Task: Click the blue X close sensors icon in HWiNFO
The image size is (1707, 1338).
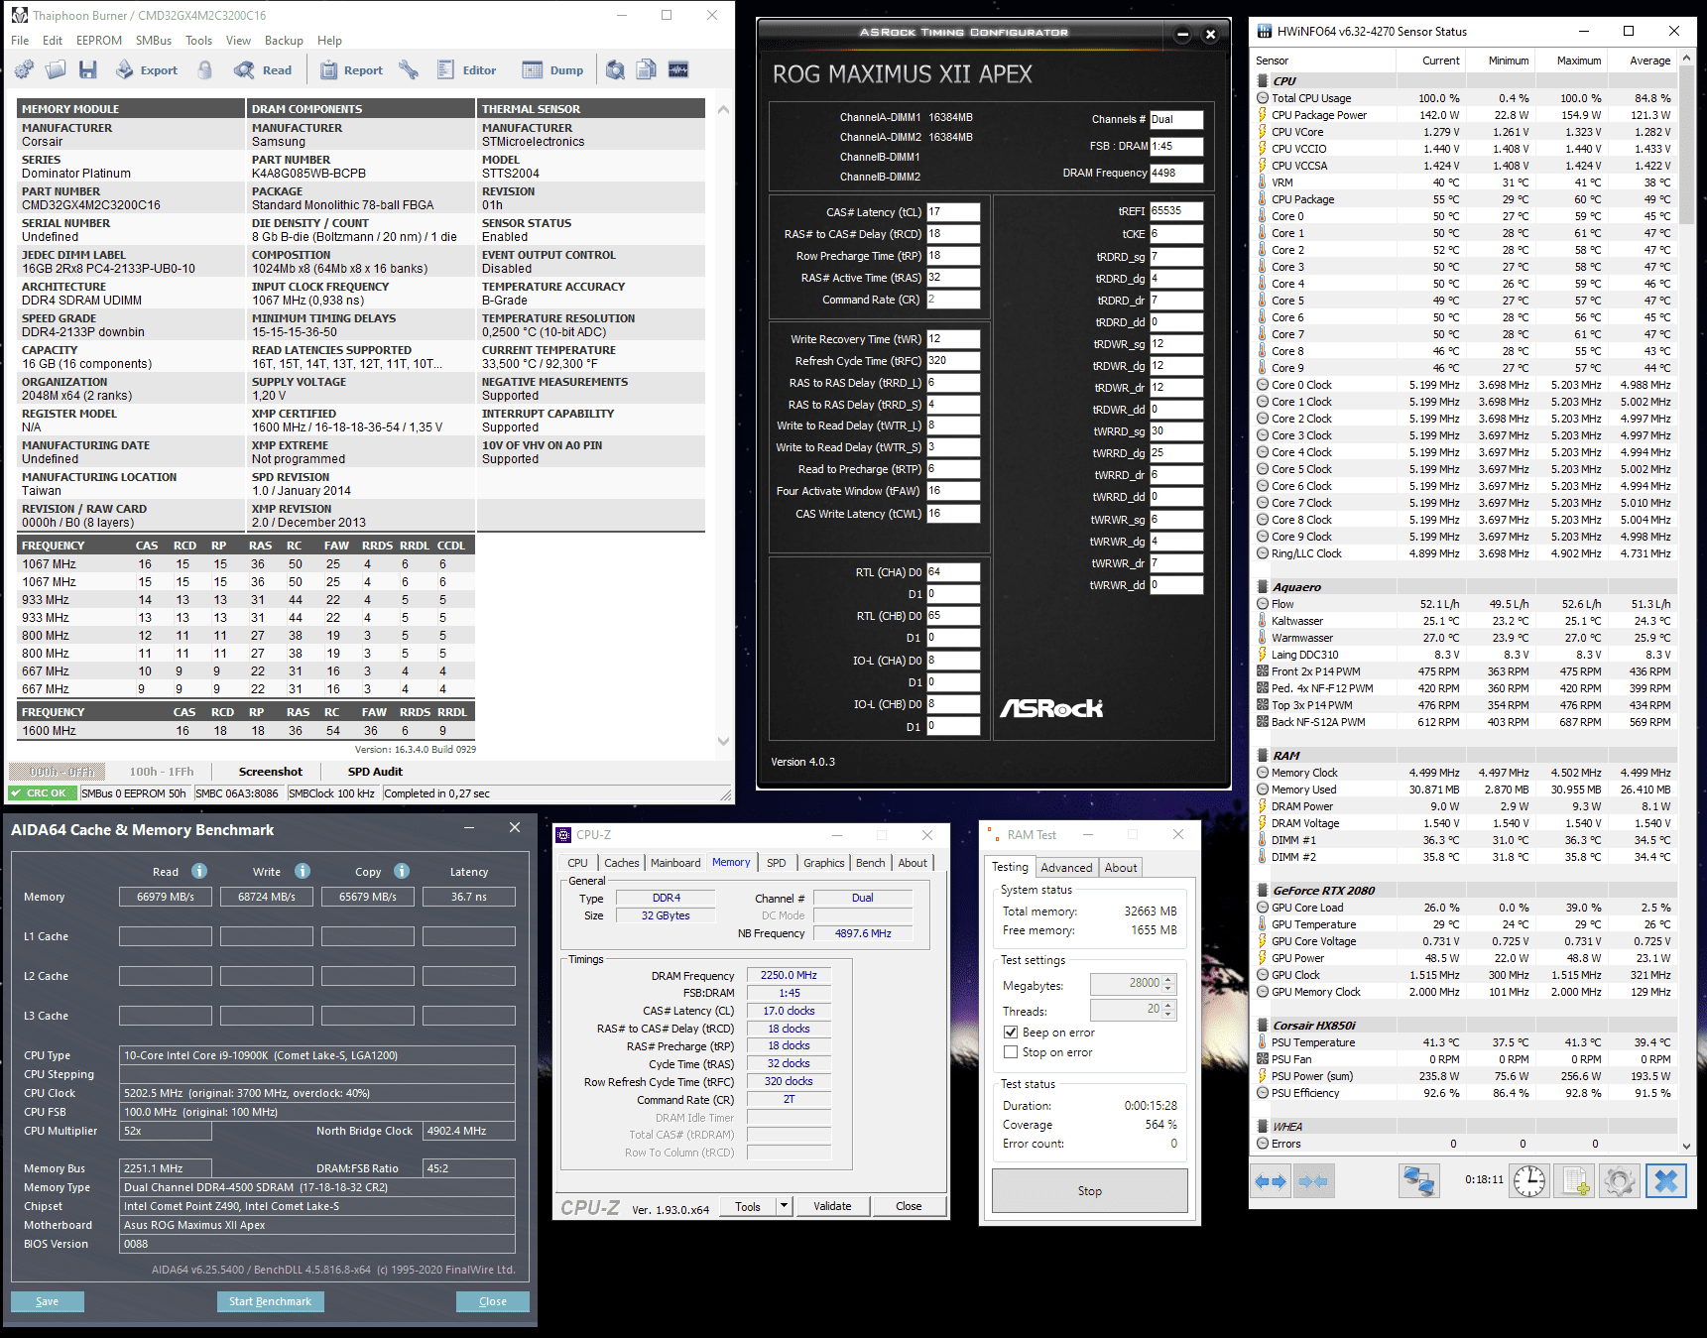Action: [x=1666, y=1181]
